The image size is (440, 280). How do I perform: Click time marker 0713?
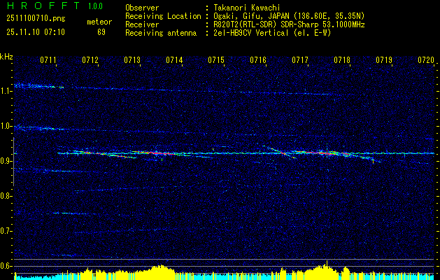click(132, 59)
